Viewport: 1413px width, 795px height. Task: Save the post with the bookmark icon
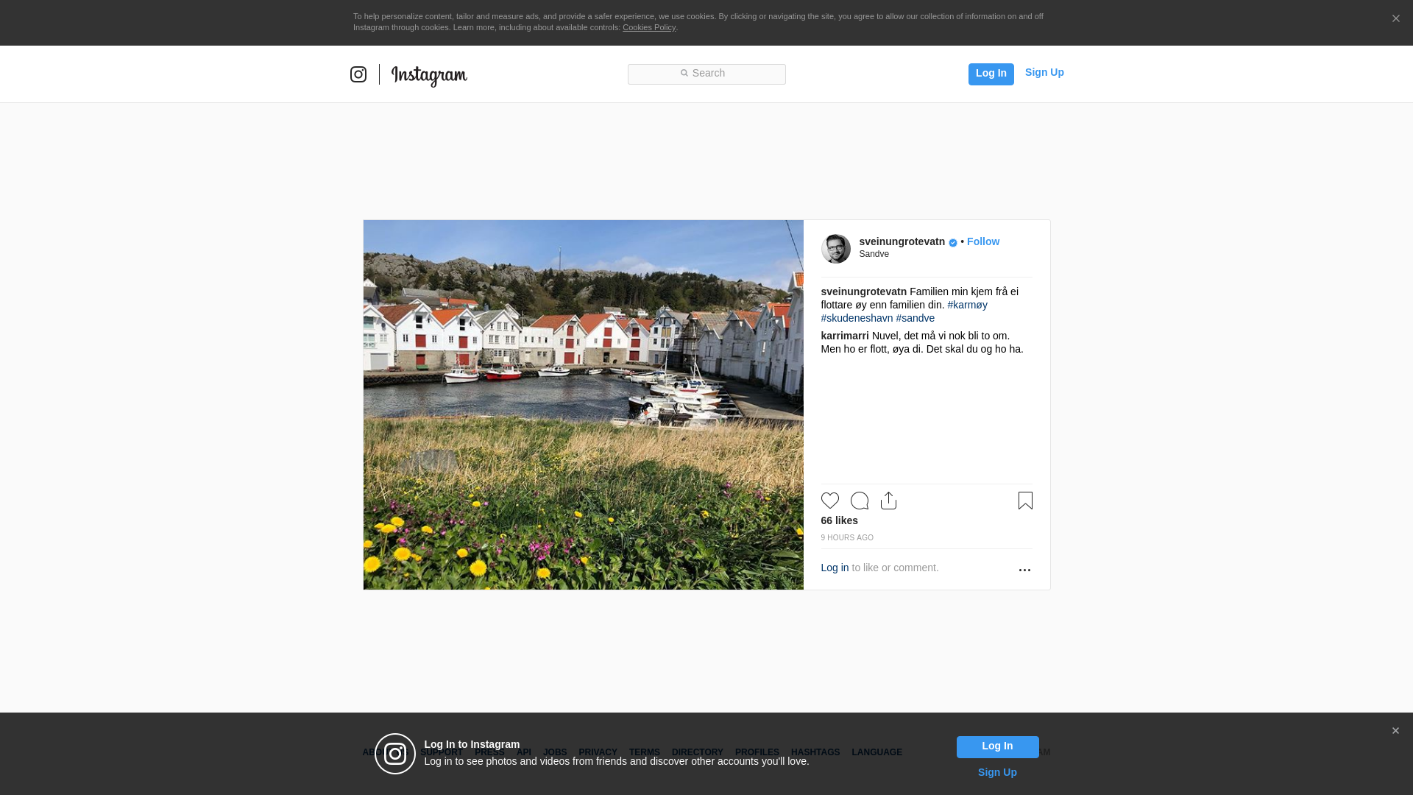pos(1025,501)
